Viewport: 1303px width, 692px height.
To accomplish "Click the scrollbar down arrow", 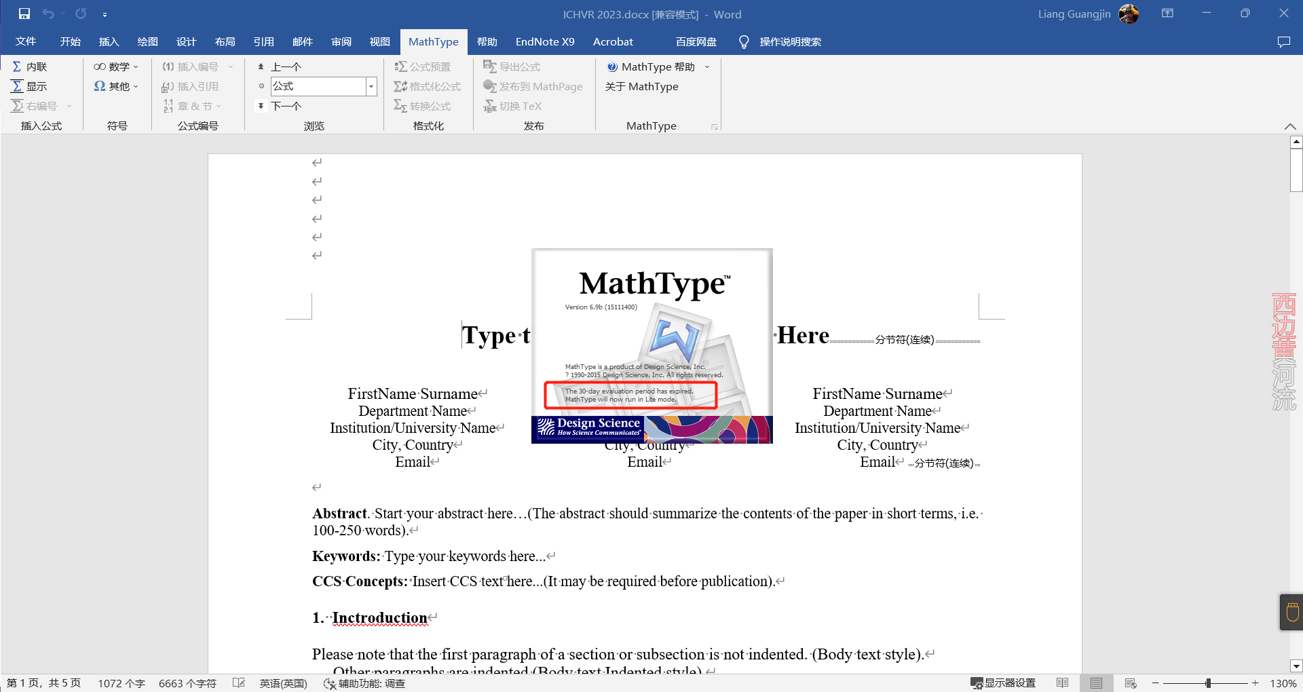I will click(1296, 666).
